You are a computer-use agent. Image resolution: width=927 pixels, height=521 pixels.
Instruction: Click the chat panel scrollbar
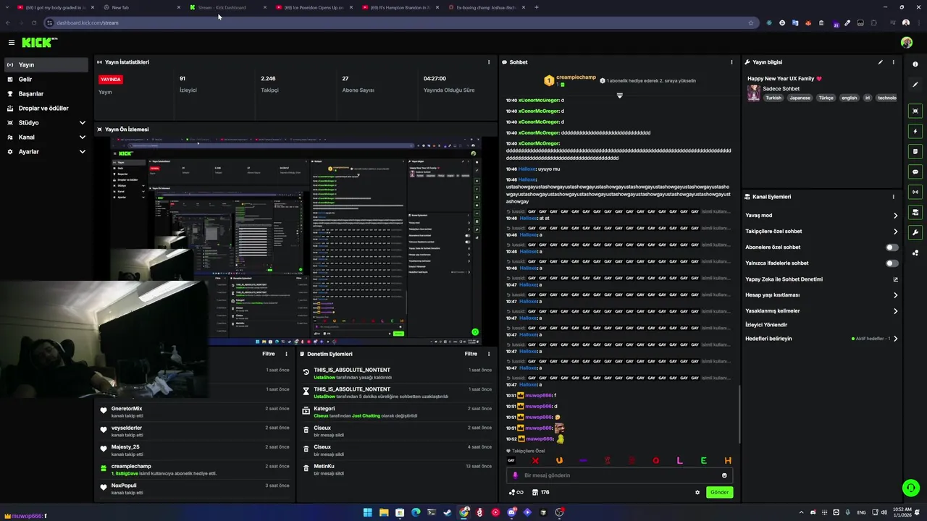point(739,414)
